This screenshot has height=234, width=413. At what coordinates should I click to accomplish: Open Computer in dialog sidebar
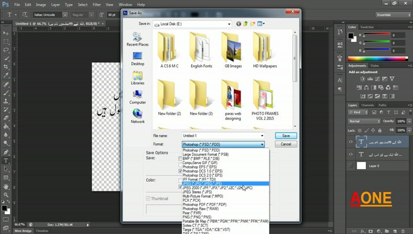point(138,97)
